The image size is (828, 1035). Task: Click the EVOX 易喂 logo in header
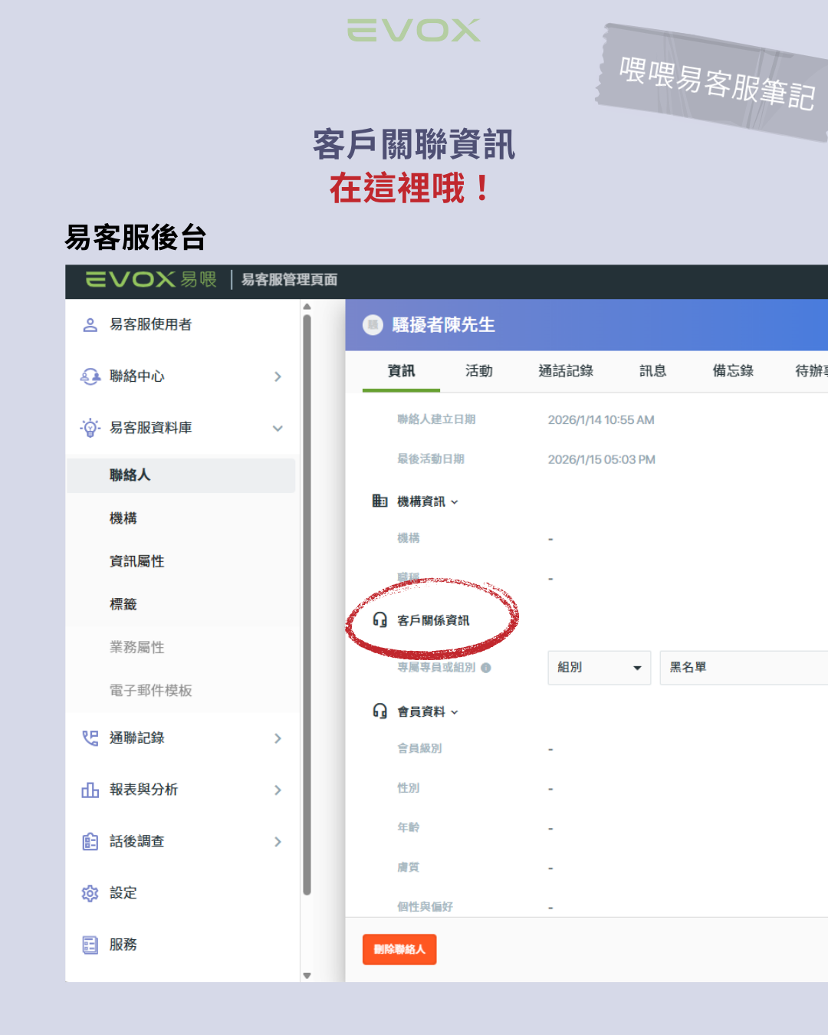[151, 280]
